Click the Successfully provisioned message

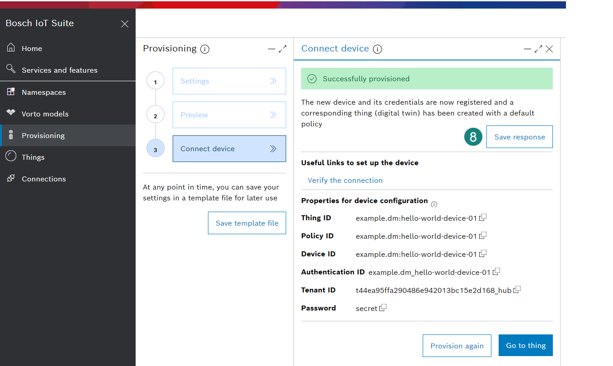tap(427, 79)
